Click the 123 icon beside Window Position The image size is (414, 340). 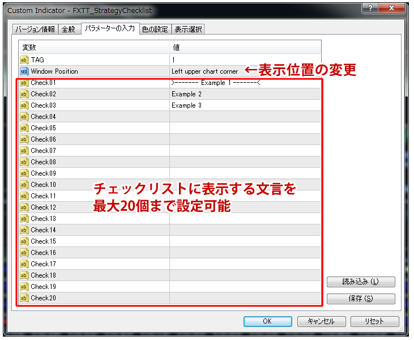coord(24,71)
